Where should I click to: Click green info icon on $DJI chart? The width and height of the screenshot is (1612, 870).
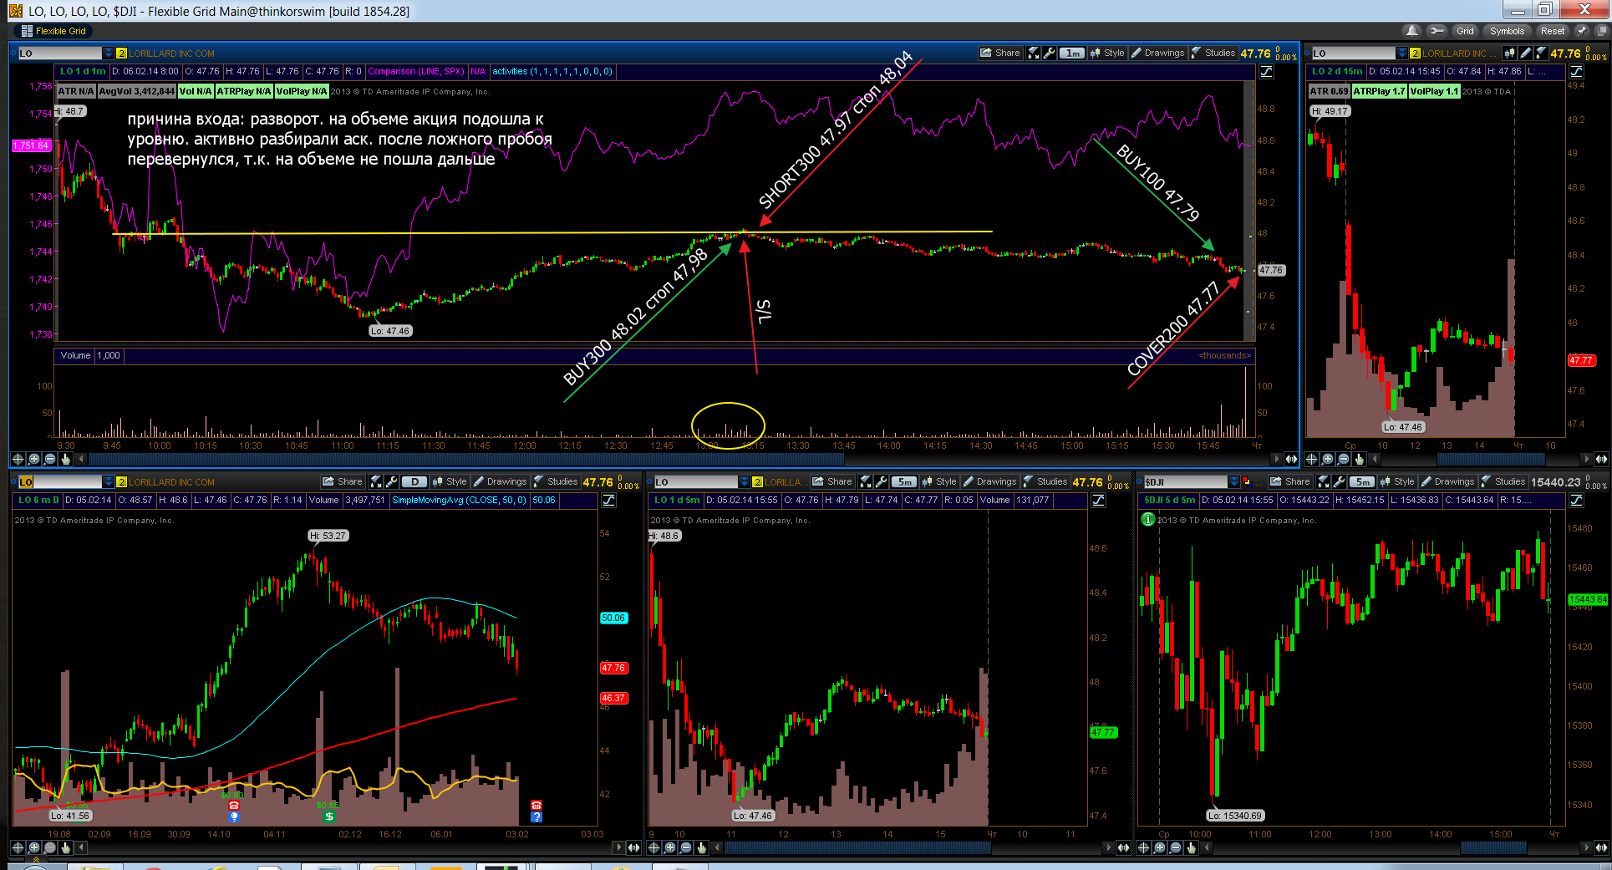point(1148,519)
